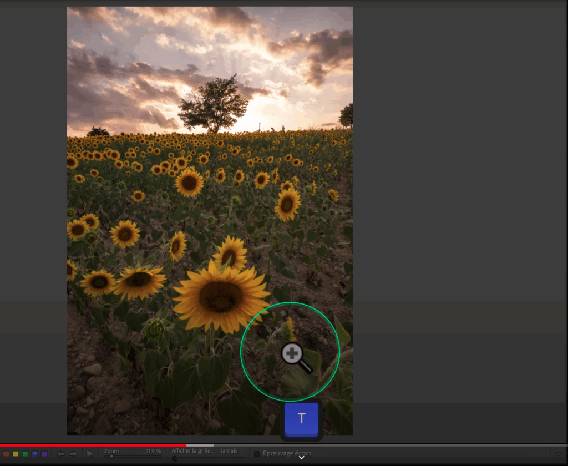Screen dimensions: 568x466
Task: Apply the yellow color label
Action: [15, 454]
